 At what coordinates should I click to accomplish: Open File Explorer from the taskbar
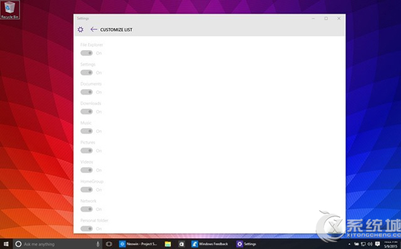(168, 244)
